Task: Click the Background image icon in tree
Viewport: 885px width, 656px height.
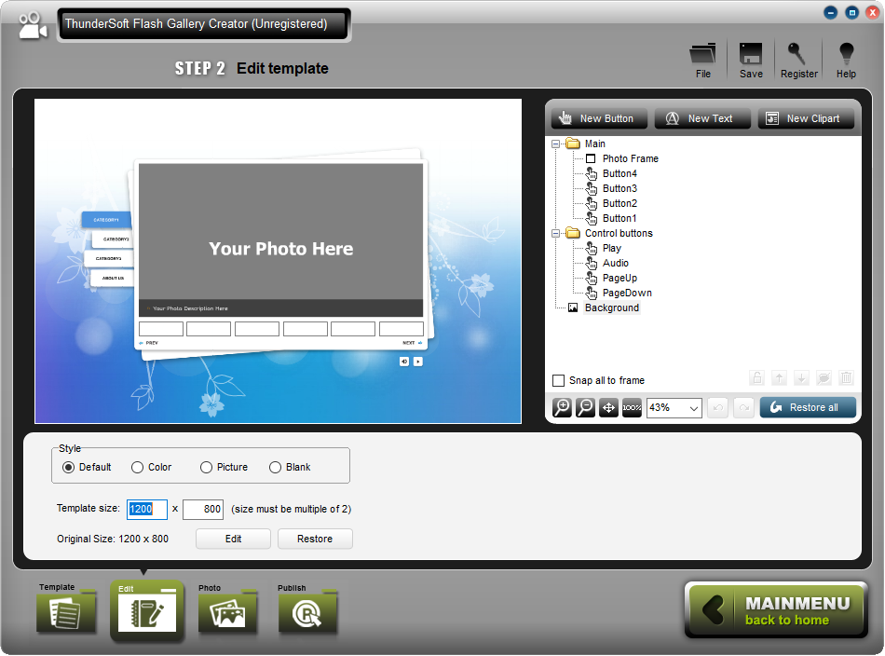Action: point(573,307)
